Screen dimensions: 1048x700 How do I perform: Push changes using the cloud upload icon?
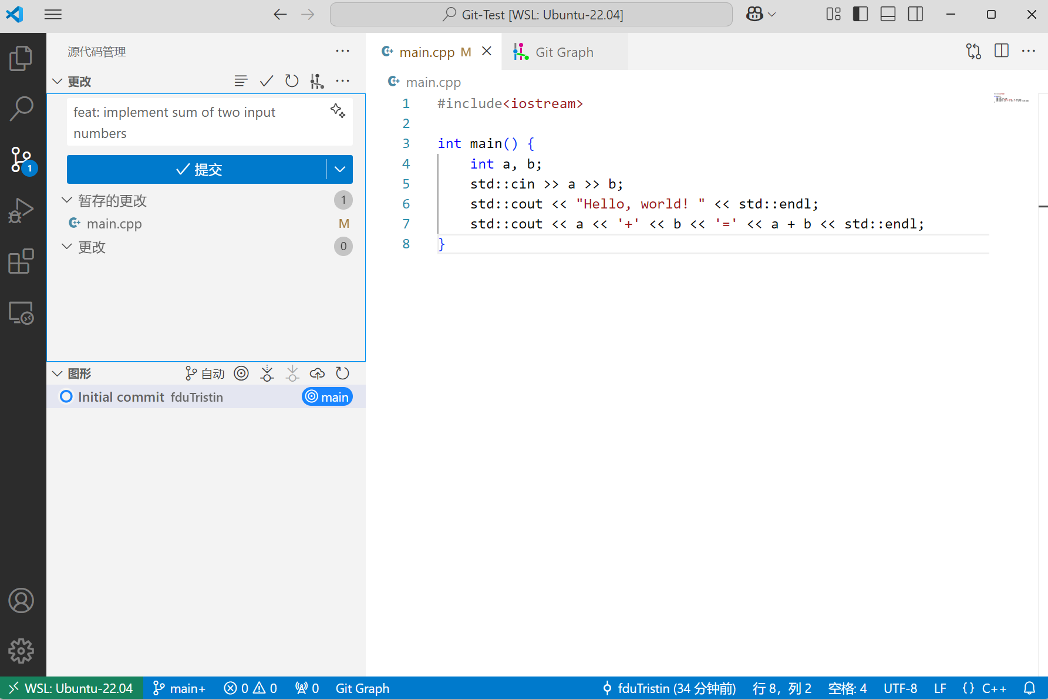317,373
